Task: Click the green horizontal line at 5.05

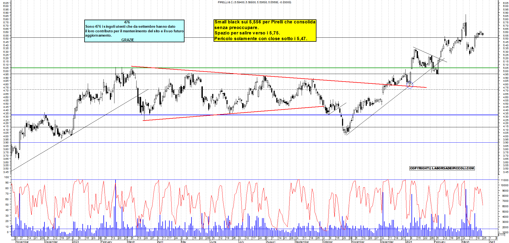Action: coord(255,68)
